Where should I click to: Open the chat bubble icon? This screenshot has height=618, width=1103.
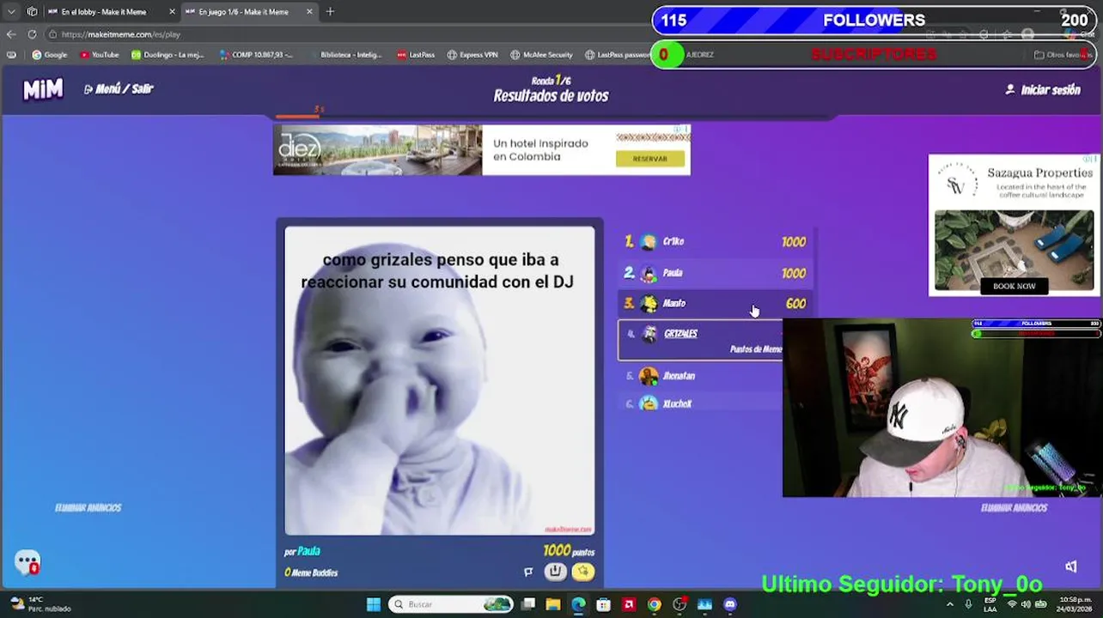click(x=27, y=562)
